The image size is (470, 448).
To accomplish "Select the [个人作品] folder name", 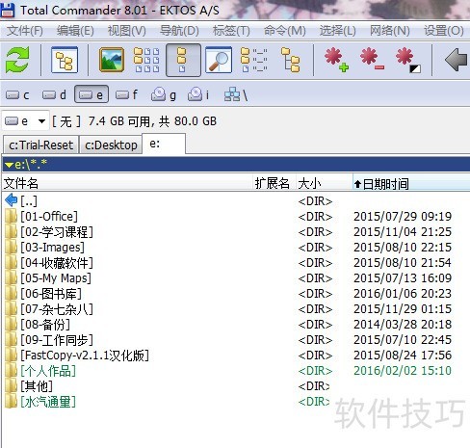I will pos(48,371).
